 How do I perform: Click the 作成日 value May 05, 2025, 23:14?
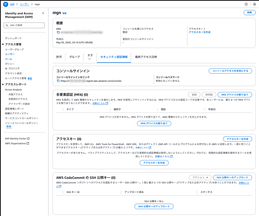click(74, 43)
